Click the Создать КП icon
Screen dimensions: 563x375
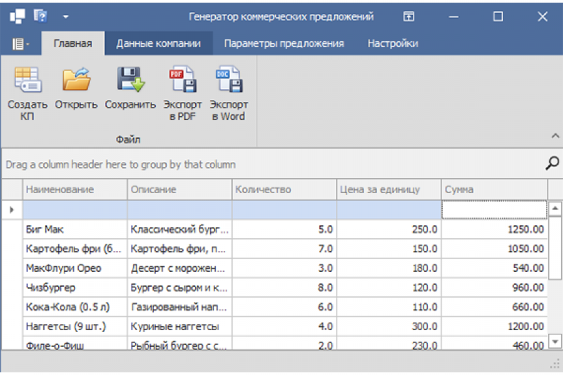click(x=28, y=81)
